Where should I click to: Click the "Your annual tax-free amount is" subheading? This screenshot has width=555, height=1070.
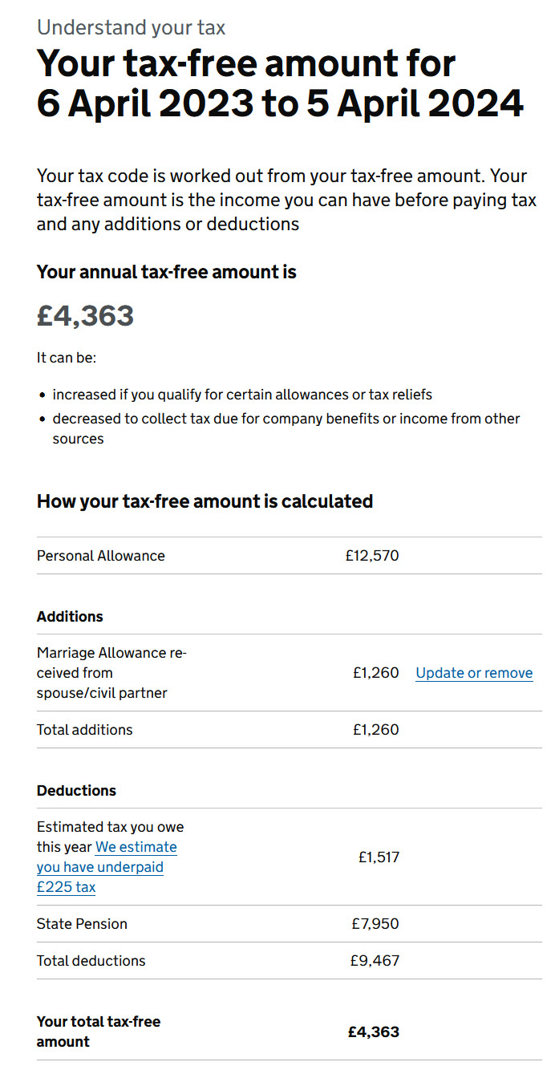coord(166,272)
